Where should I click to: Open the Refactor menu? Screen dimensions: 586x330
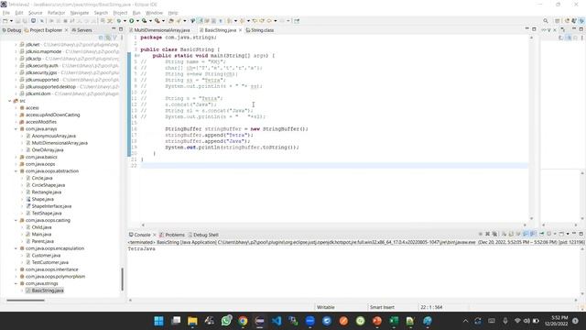click(57, 13)
